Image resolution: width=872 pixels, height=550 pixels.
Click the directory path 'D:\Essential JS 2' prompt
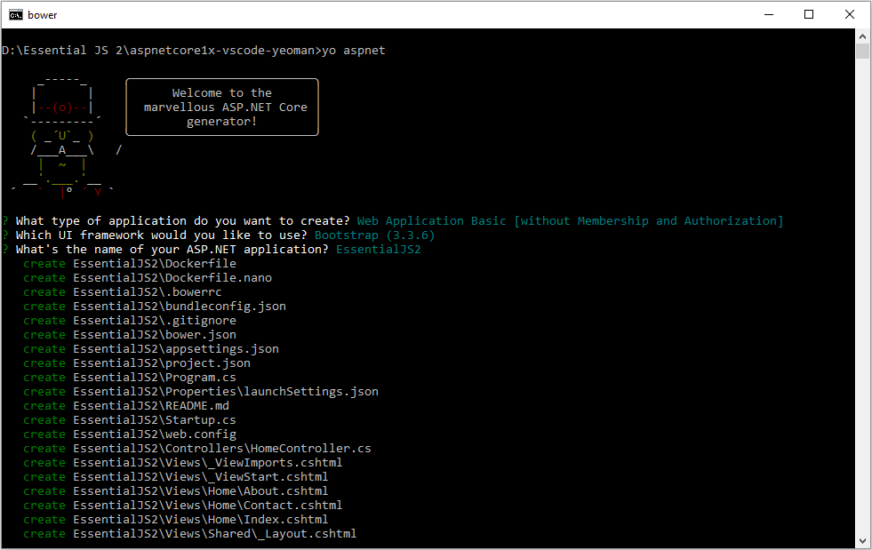62,51
